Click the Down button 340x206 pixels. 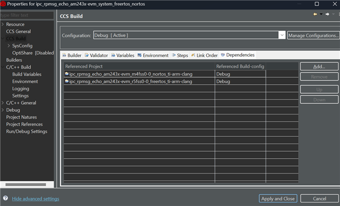tap(319, 100)
